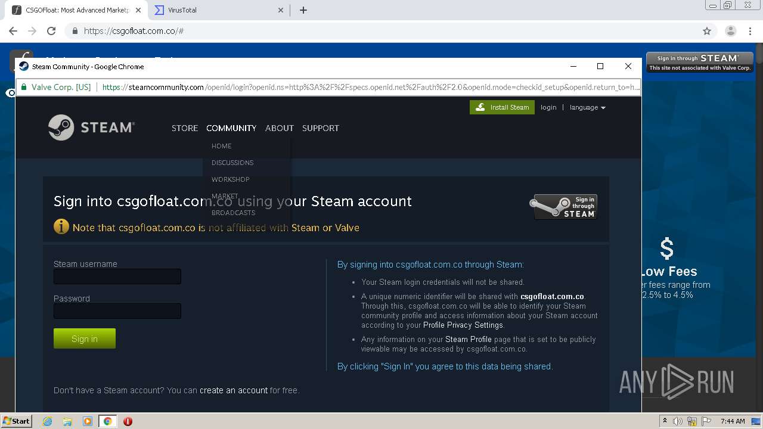Close the CSGOFloat tab

(138, 10)
